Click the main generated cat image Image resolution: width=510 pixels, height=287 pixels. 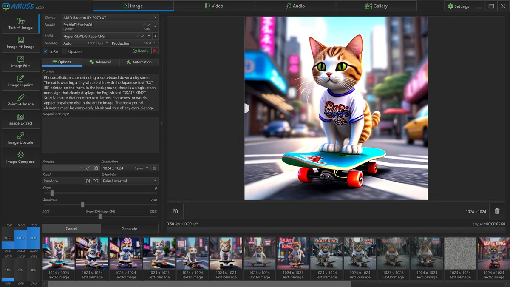pos(336,108)
